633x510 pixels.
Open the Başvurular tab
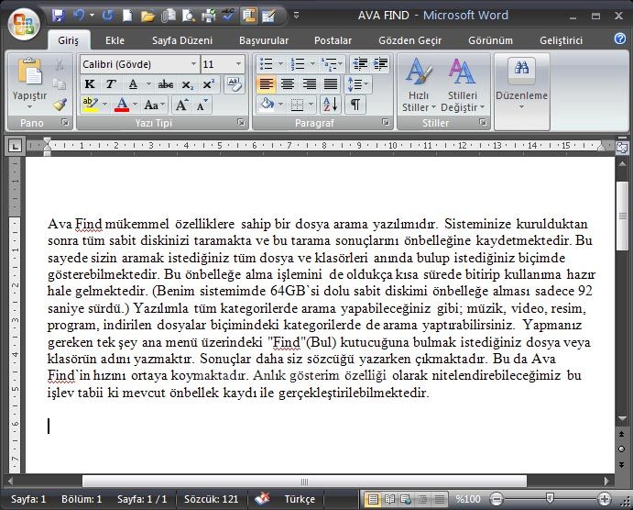(264, 40)
